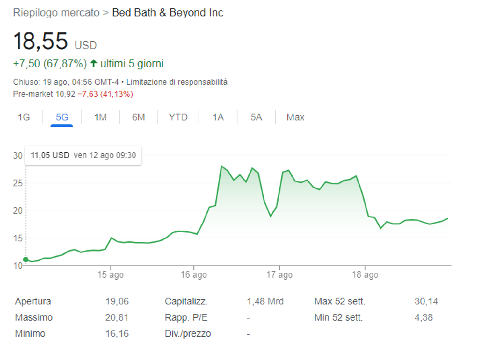The height and width of the screenshot is (348, 478).
Task: Click the Chiuso: 19 ago timestamp text
Action: click(66, 82)
